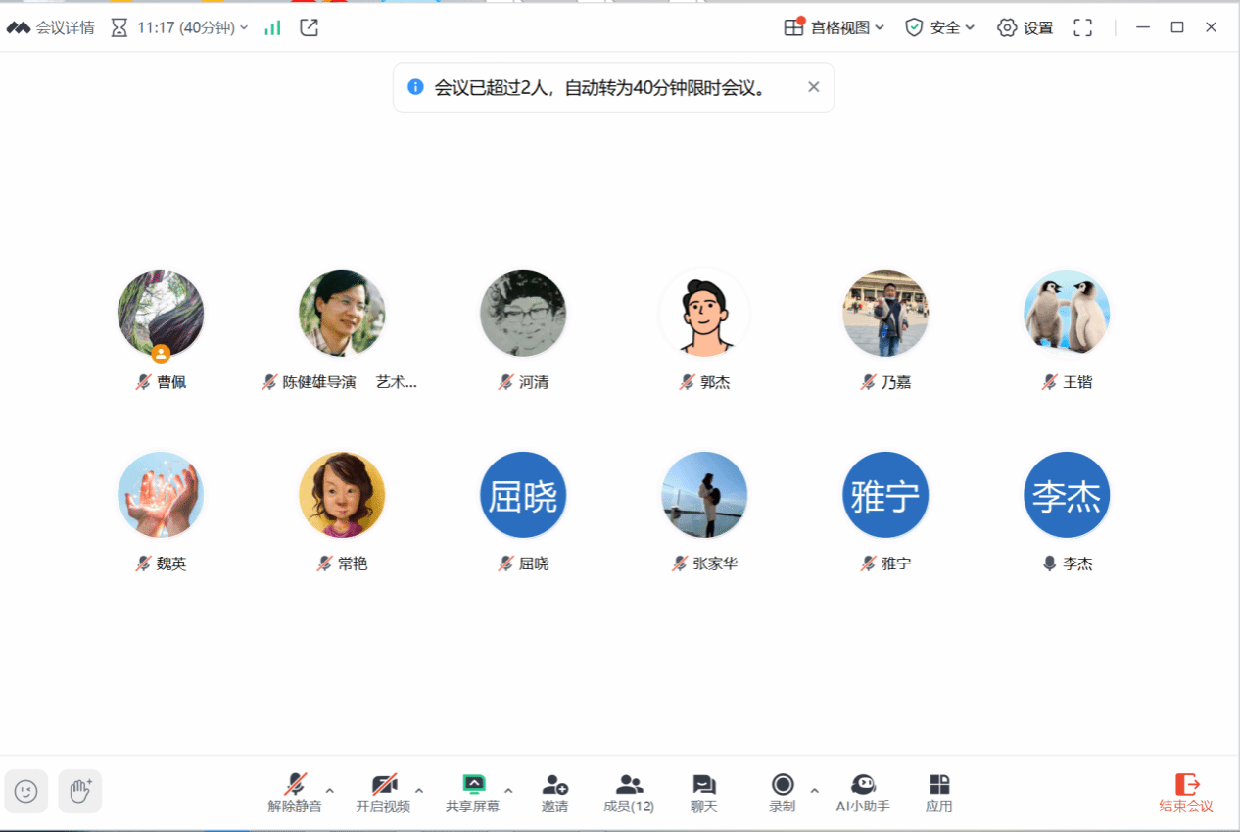Click the pop-out share arrow icon
The width and height of the screenshot is (1240, 832).
[309, 27]
